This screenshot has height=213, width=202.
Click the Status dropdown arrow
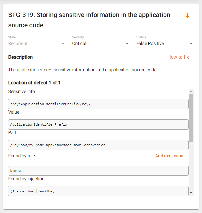tap(191, 44)
